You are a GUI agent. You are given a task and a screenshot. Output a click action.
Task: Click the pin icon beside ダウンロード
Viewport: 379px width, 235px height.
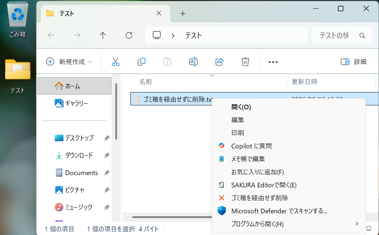click(x=107, y=156)
